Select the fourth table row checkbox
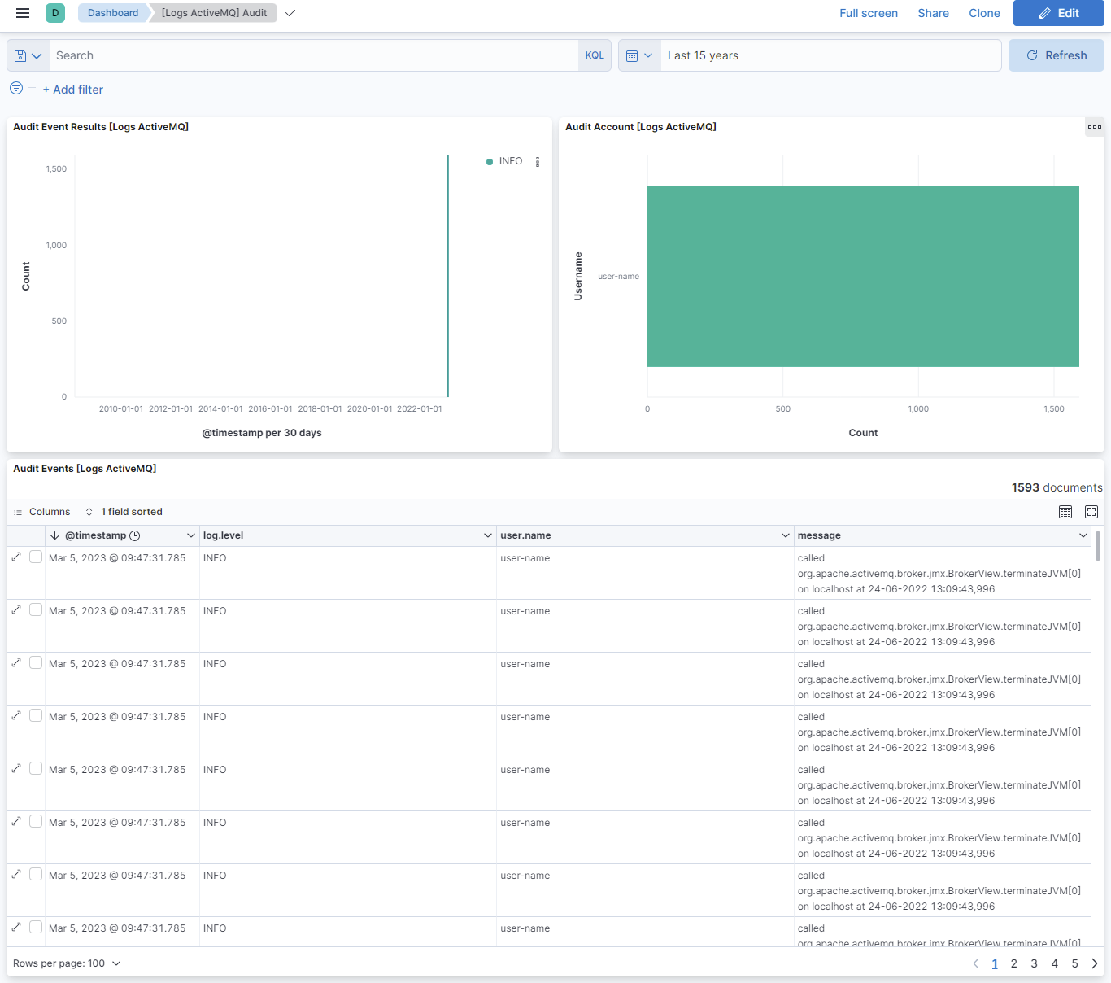 [36, 715]
